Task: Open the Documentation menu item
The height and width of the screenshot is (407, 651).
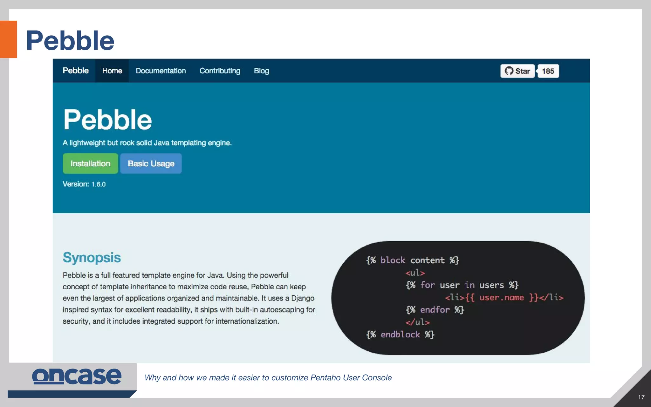Action: point(161,71)
